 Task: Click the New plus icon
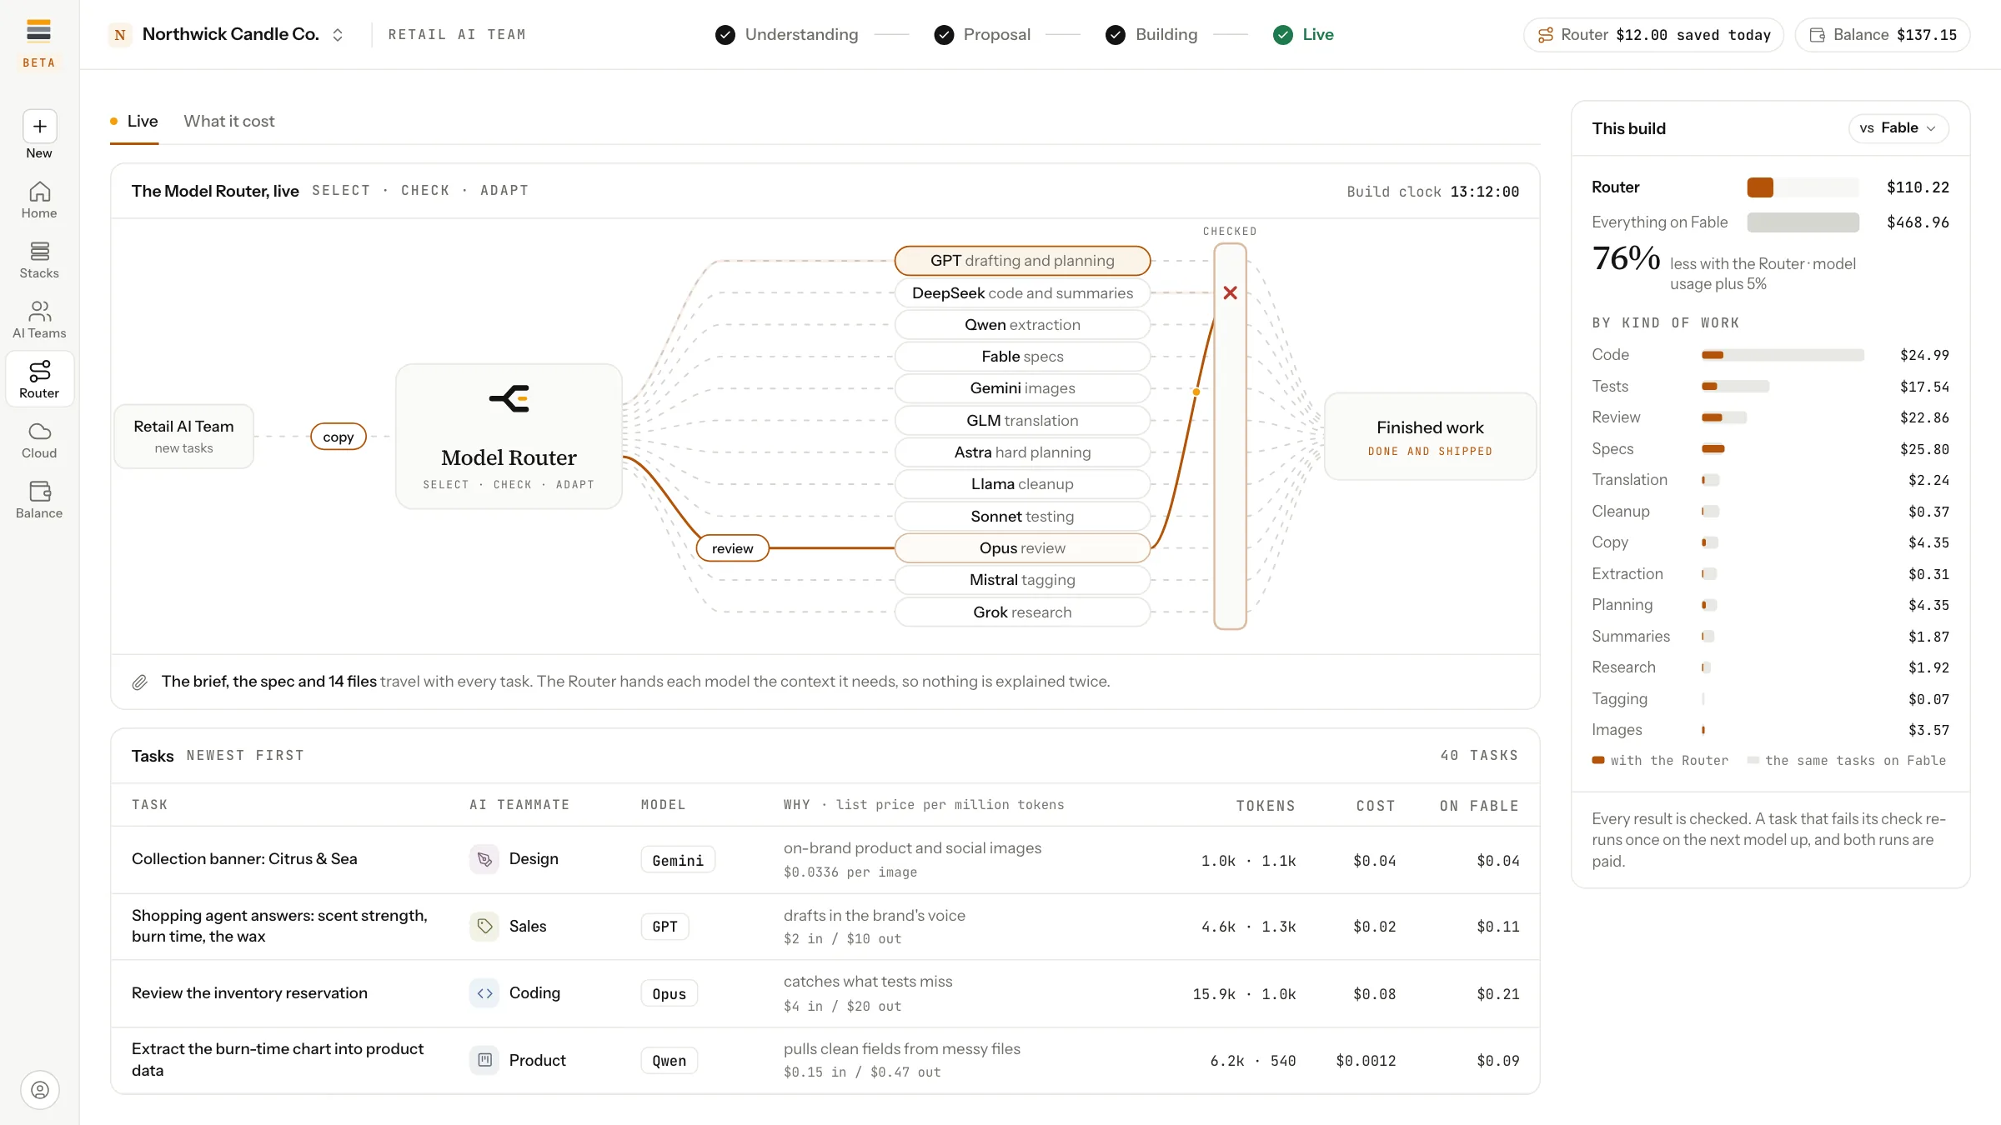tap(39, 127)
